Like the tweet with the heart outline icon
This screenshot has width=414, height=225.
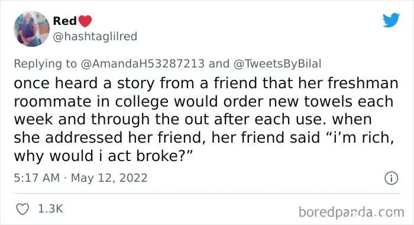pos(22,209)
